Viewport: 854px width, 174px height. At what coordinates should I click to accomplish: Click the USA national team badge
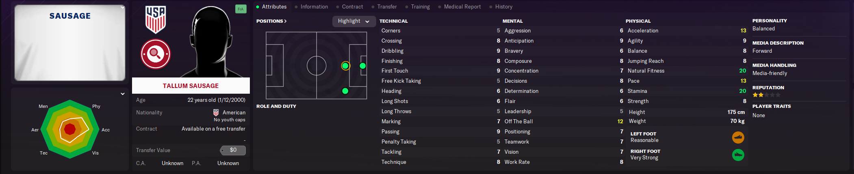156,19
